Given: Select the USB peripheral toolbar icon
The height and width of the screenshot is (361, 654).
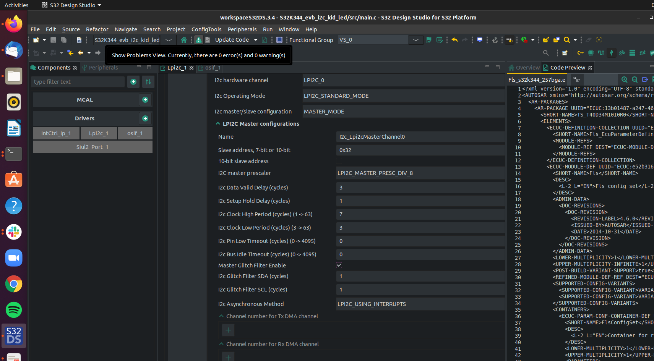Looking at the screenshot, I should [611, 53].
